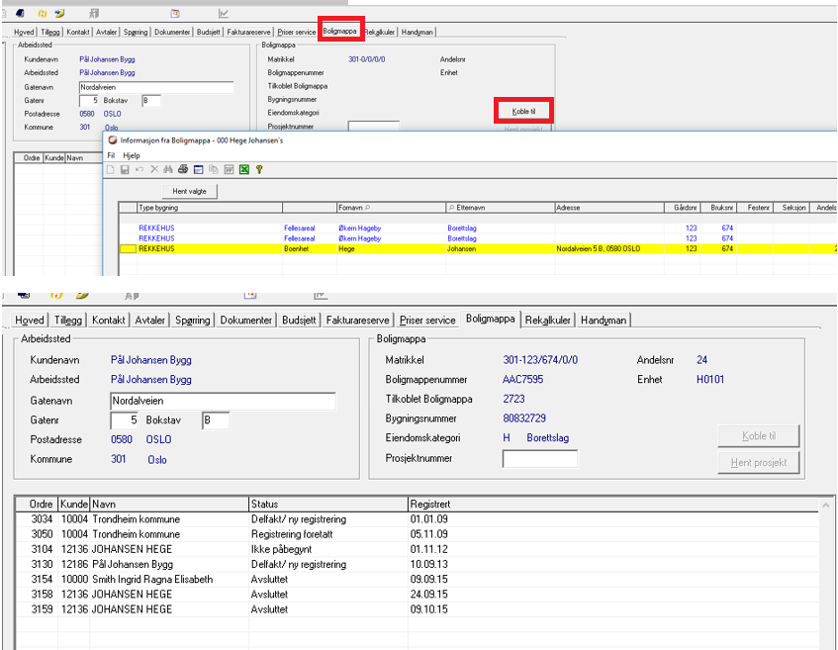The height and width of the screenshot is (650, 838).
Task: Click the highlighted Koble til button
Action: [524, 112]
